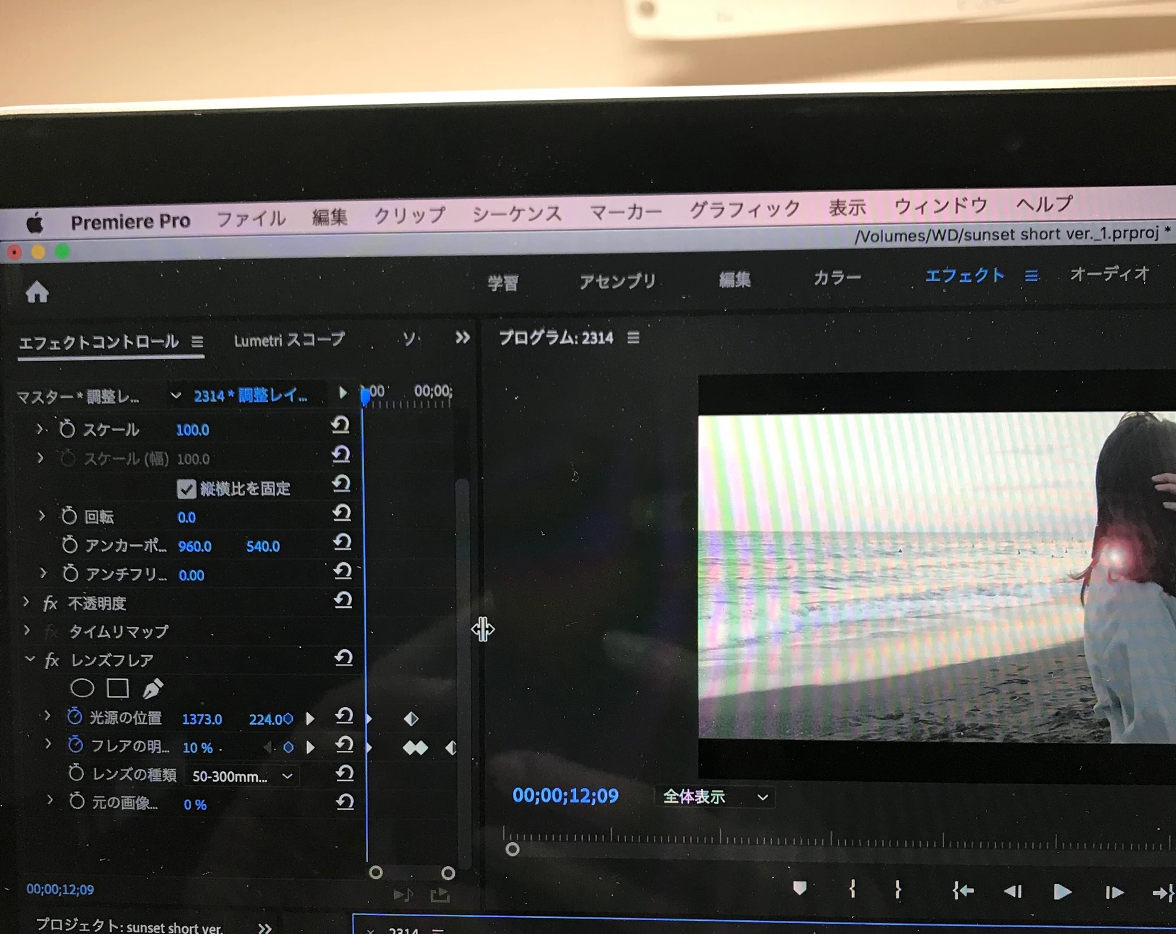Screen dimensions: 1176x934
Task: Reset the 回転 parameter
Action: click(x=342, y=513)
